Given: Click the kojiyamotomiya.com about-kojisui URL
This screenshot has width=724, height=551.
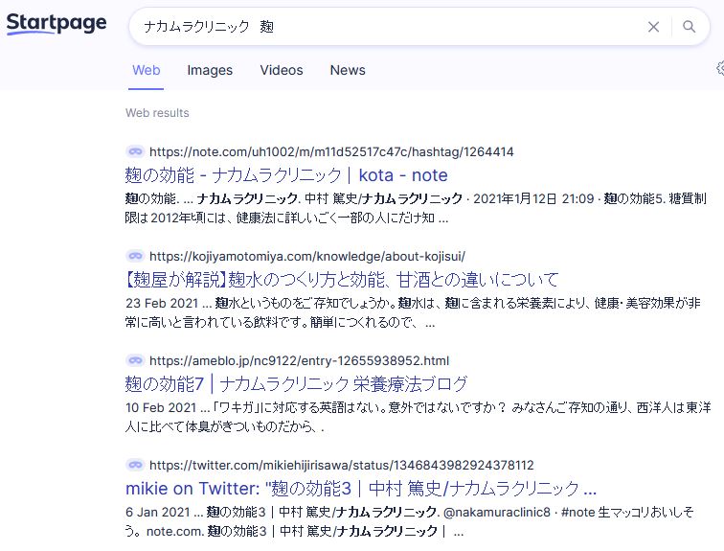Looking at the screenshot, I should [x=307, y=256].
